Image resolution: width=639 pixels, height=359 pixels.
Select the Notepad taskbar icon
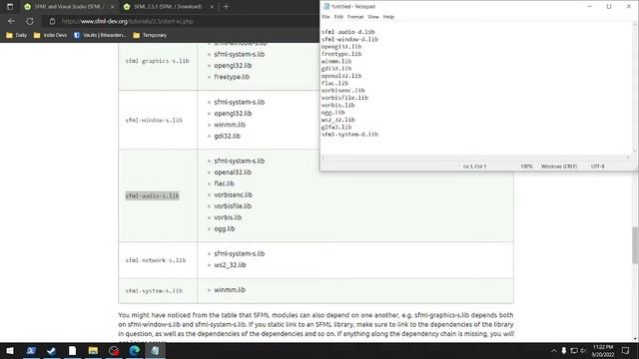pos(156,350)
